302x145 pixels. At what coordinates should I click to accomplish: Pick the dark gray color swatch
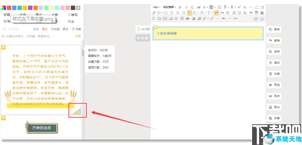[73, 8]
